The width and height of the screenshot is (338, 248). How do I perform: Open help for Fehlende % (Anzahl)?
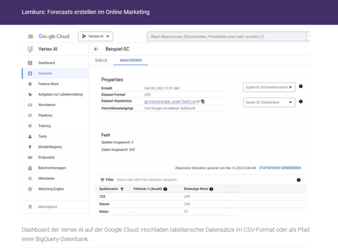tap(165, 189)
